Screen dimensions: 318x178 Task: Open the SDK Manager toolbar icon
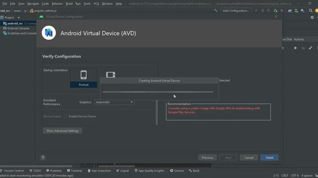coord(303,11)
